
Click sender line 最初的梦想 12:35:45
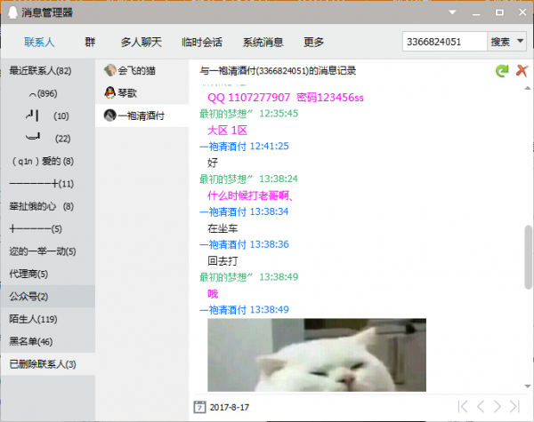pos(248,114)
